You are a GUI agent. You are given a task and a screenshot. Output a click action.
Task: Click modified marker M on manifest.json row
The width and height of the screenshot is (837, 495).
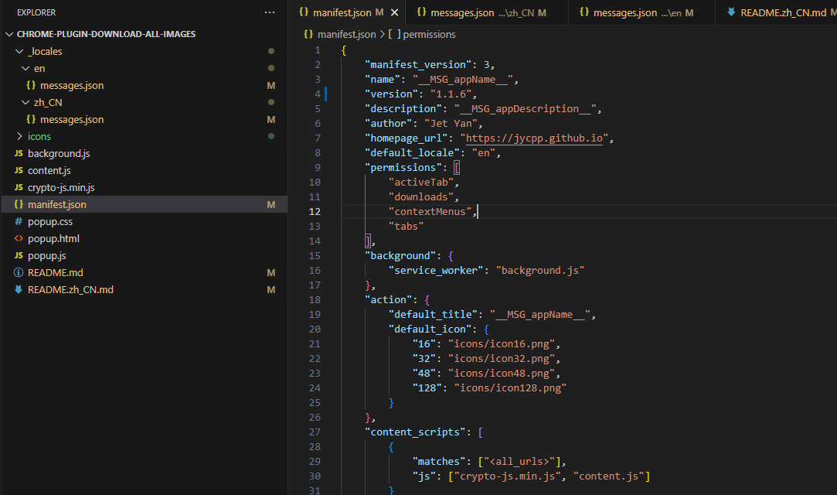pos(271,204)
